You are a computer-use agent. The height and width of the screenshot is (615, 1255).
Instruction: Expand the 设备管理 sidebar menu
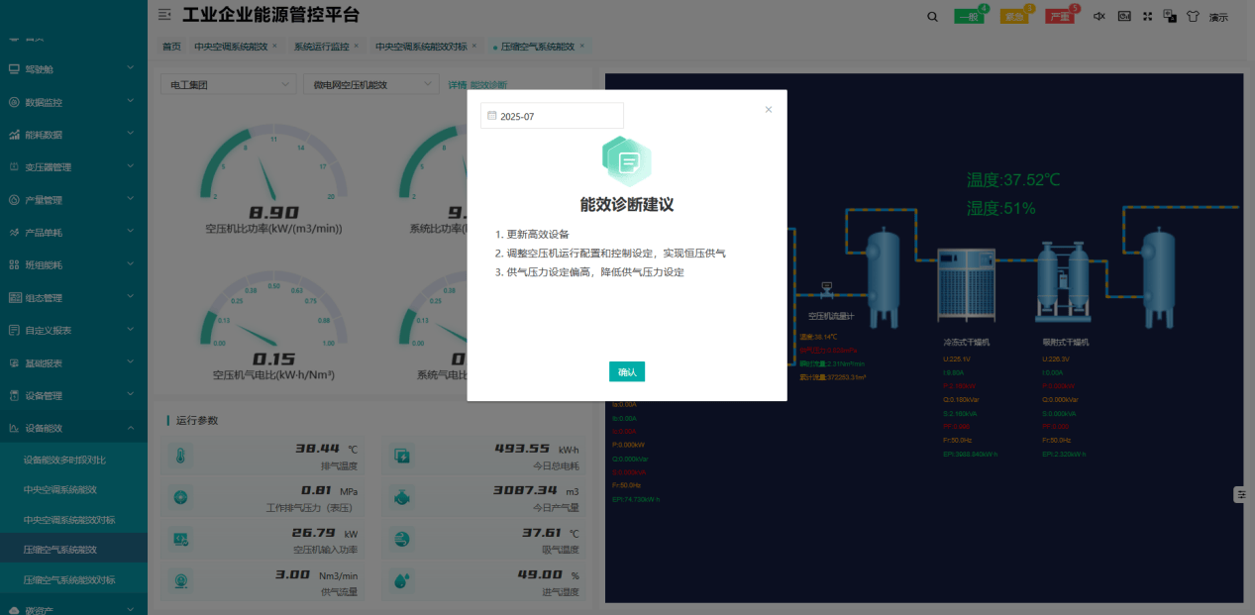coord(73,396)
